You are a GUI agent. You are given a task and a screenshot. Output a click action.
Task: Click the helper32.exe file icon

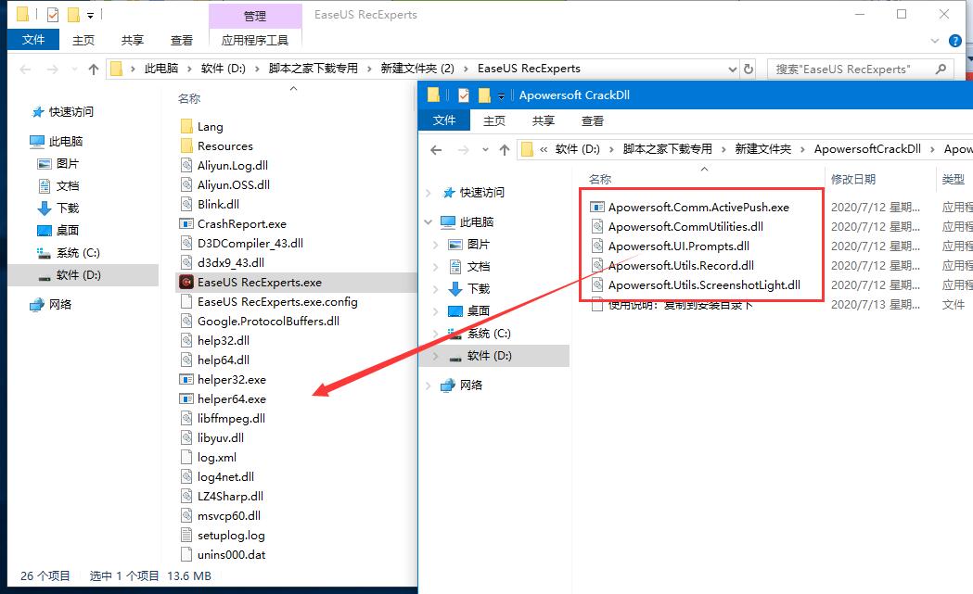click(186, 379)
